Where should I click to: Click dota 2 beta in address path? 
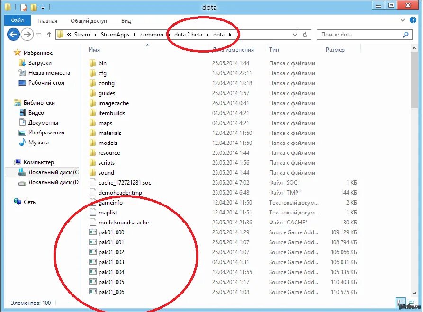tap(188, 35)
